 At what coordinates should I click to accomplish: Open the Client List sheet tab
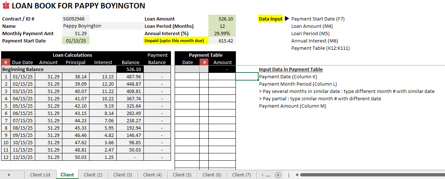[x=40, y=175]
